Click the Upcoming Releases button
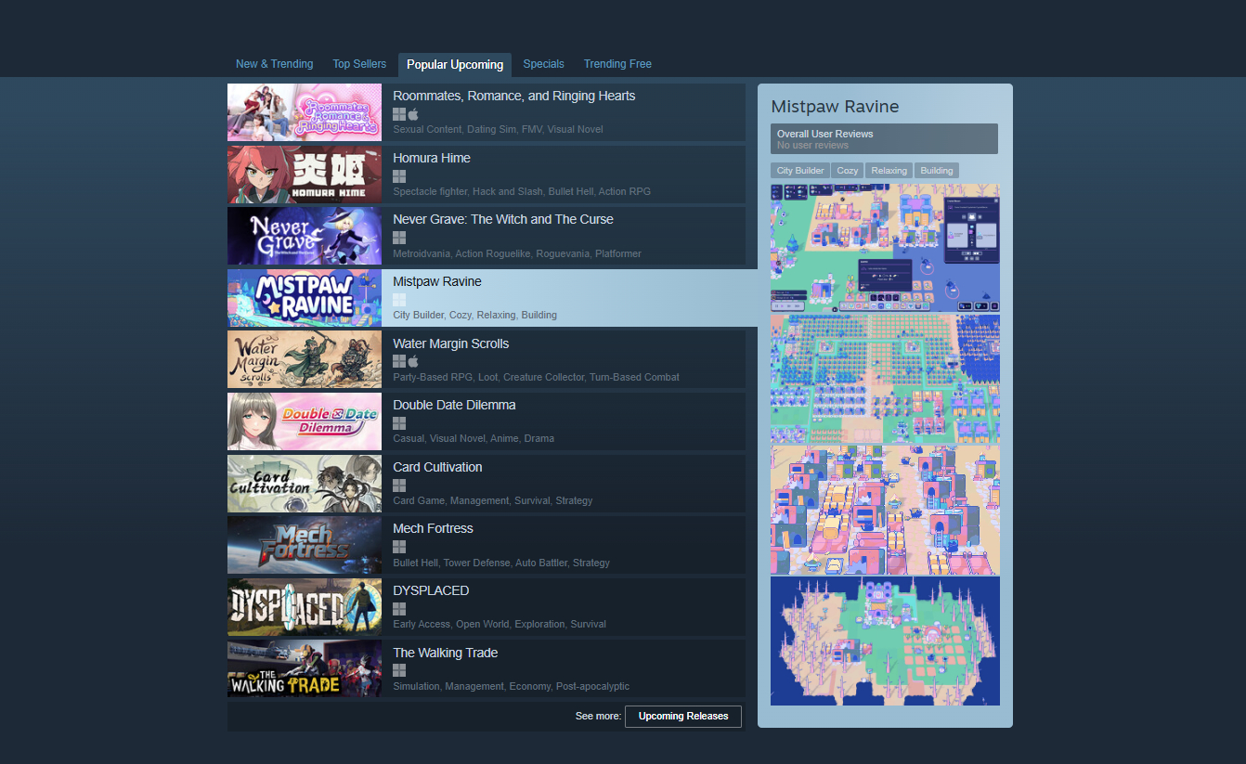The image size is (1246, 764). [683, 716]
